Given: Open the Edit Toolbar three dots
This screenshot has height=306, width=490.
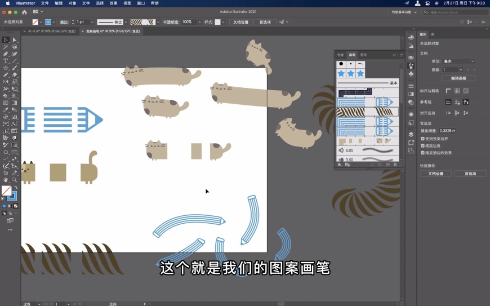Looking at the screenshot, I should [x=10, y=230].
